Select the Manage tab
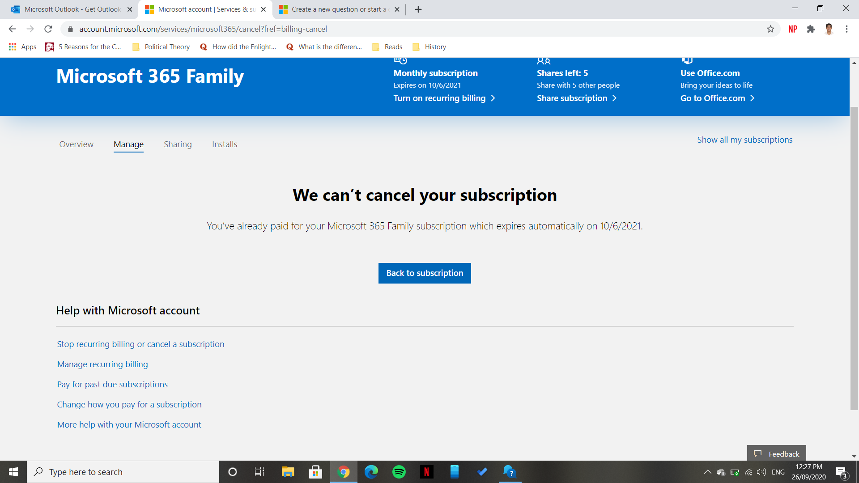The height and width of the screenshot is (483, 859). [128, 144]
